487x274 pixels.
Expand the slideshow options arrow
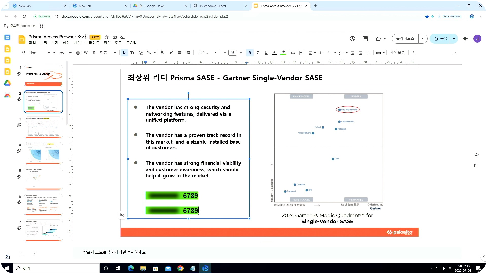tap(423, 39)
